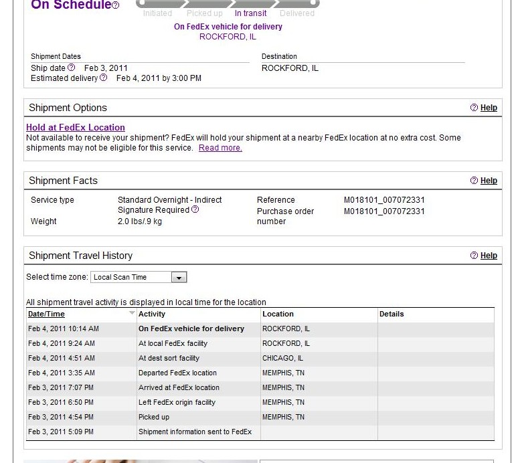Click the Weight value 2.0 lbs/.9 kg
The width and height of the screenshot is (518, 463).
coord(140,221)
